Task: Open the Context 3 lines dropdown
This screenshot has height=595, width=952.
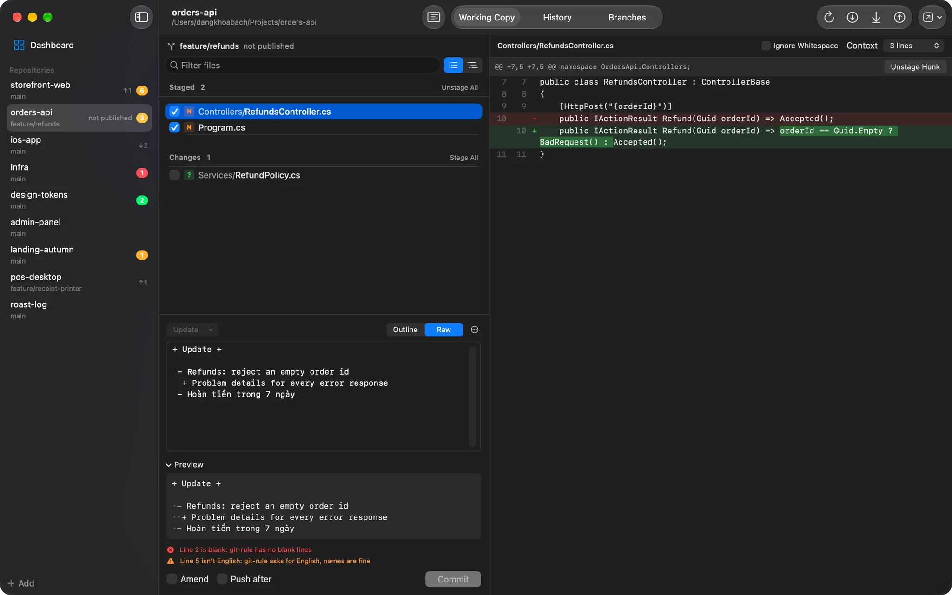Action: tap(913, 46)
